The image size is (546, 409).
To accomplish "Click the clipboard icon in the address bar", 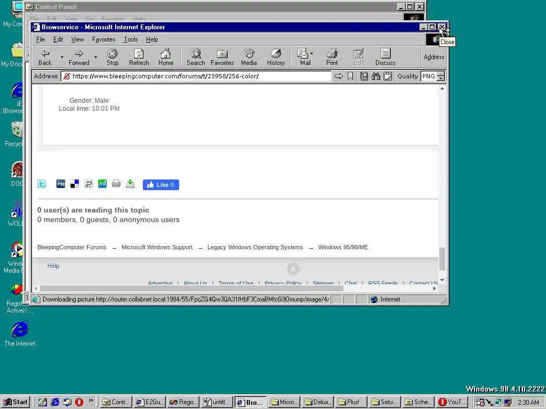I will point(388,76).
